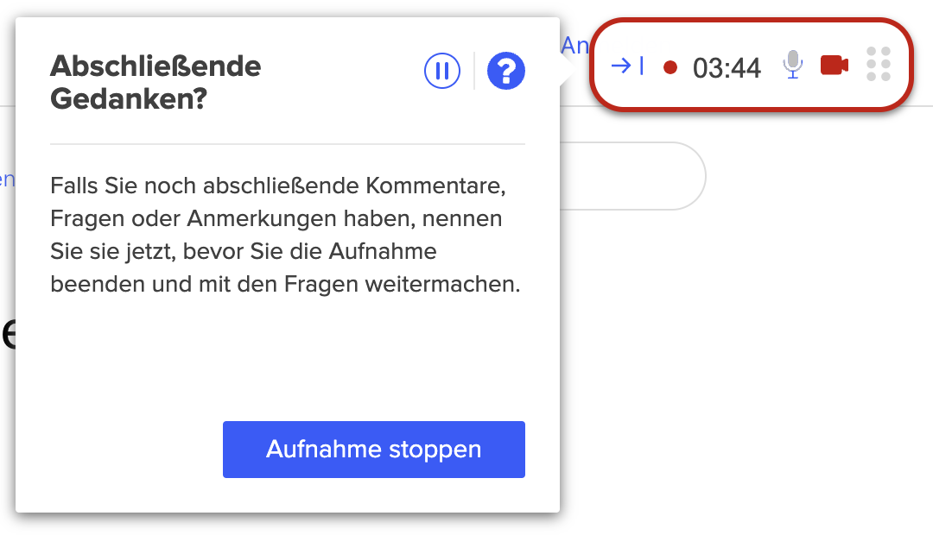Click the horizontal divider under the popup title
The height and width of the screenshot is (535, 933).
coord(288,144)
